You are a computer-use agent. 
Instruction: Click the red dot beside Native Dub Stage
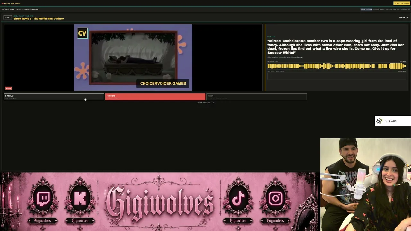[x=3, y=4]
